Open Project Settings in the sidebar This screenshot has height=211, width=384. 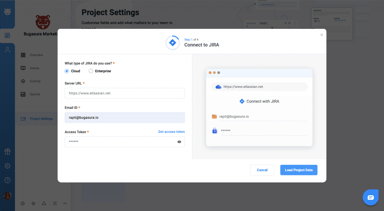(x=41, y=119)
